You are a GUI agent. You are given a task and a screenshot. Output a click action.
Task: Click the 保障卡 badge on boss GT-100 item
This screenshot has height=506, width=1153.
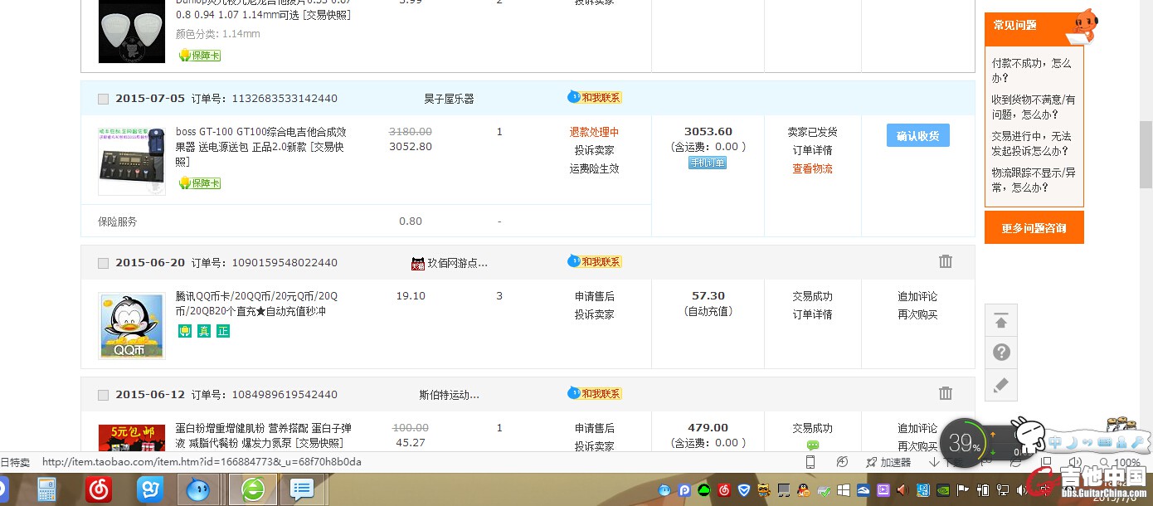[x=200, y=183]
